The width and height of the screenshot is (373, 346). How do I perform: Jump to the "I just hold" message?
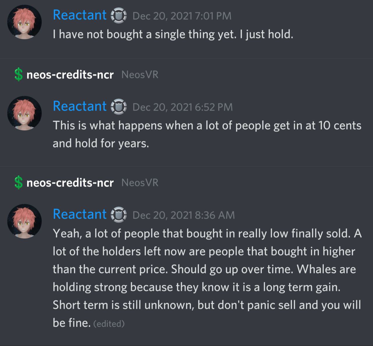173,34
